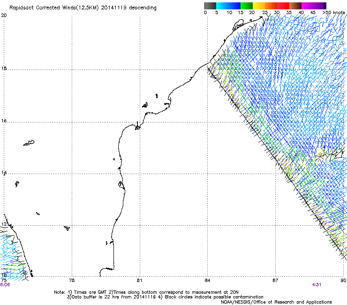Click the title 'Rapidscat Corrected Winds(12.5KM) 20141119 descending'
The height and width of the screenshot is (305, 347).
[x=83, y=8]
